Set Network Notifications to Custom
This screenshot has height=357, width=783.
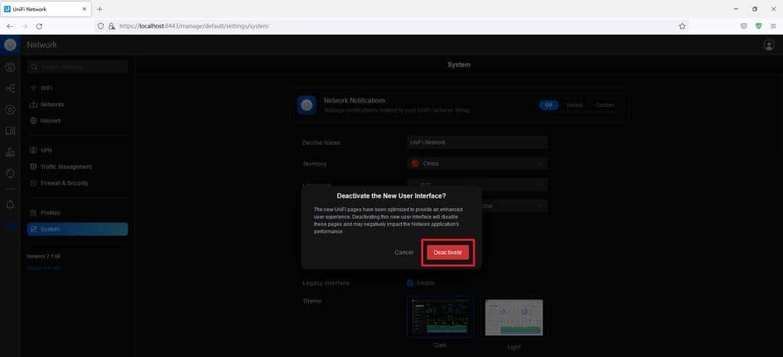click(605, 105)
